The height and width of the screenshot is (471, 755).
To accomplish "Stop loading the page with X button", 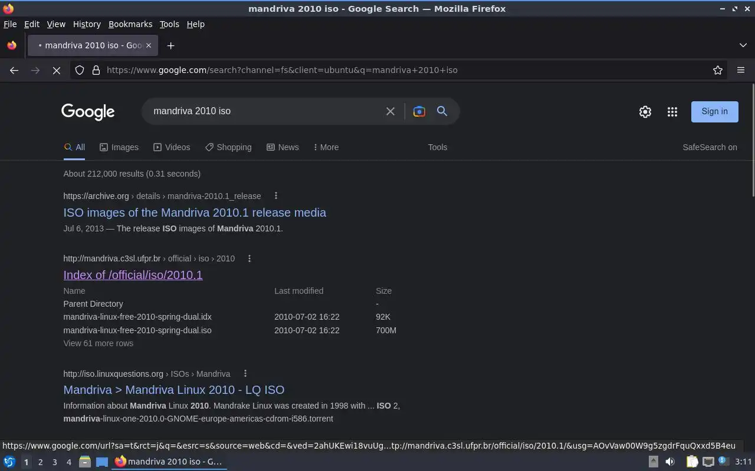I will [57, 70].
